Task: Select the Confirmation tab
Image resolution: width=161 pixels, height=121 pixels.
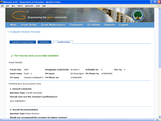Action: (x=63, y=42)
